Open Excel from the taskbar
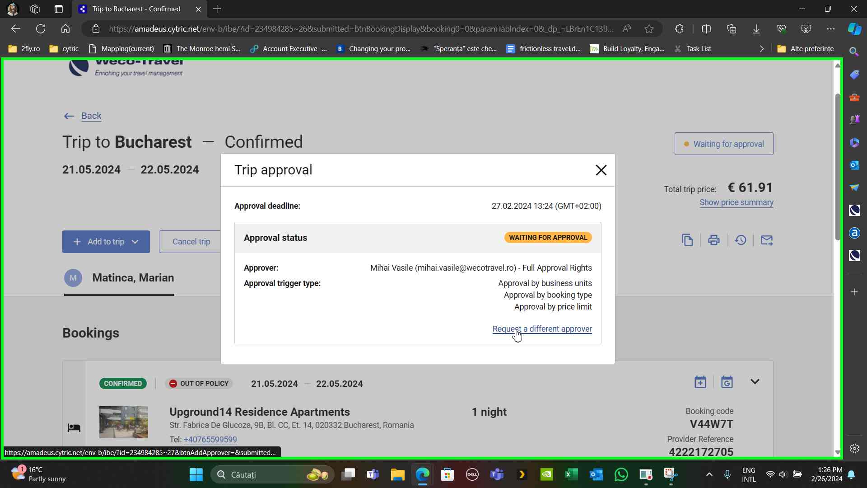The width and height of the screenshot is (867, 488). click(571, 474)
